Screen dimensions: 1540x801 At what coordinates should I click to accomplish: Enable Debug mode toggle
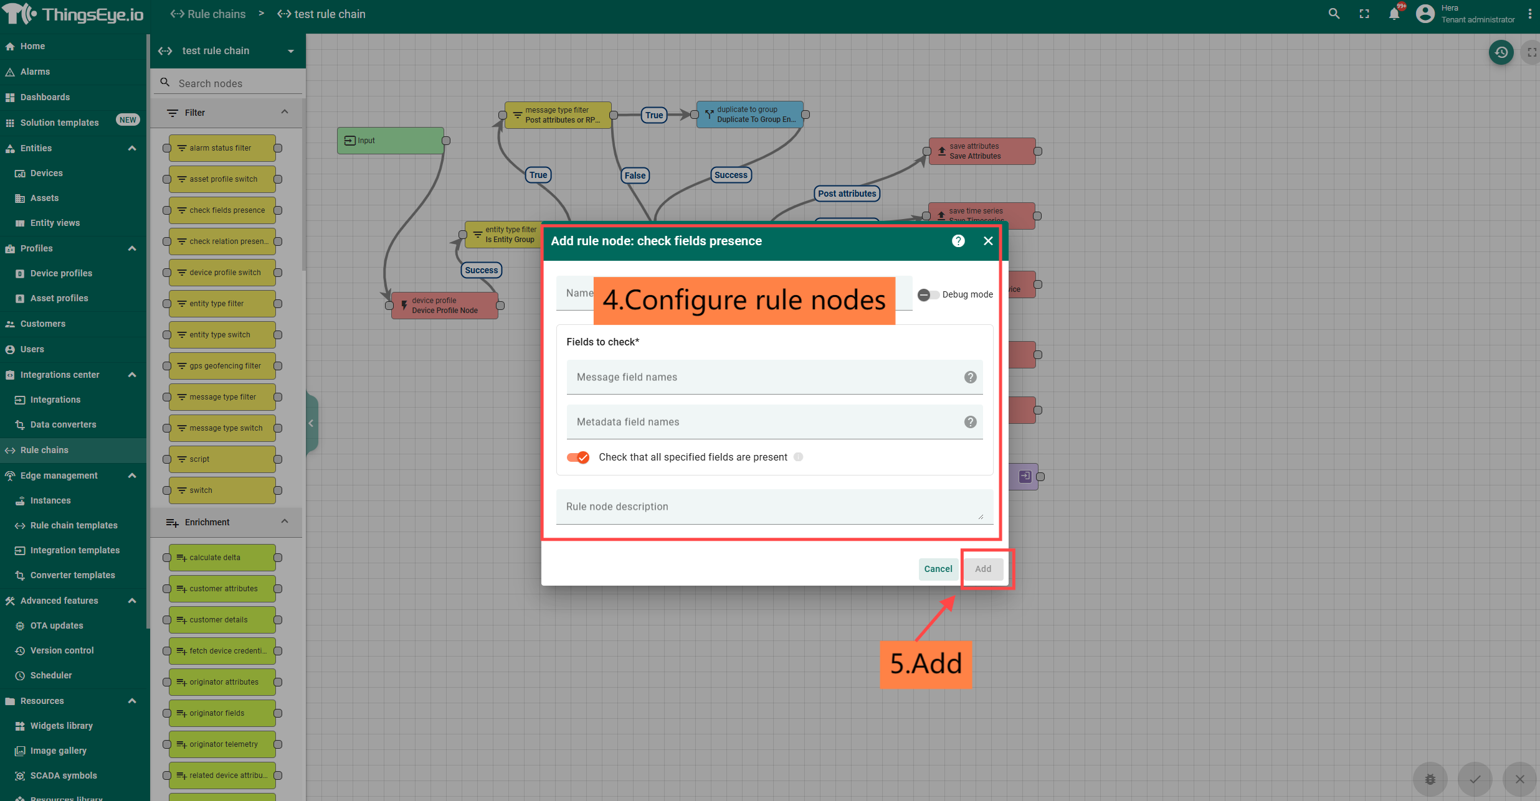click(x=928, y=294)
